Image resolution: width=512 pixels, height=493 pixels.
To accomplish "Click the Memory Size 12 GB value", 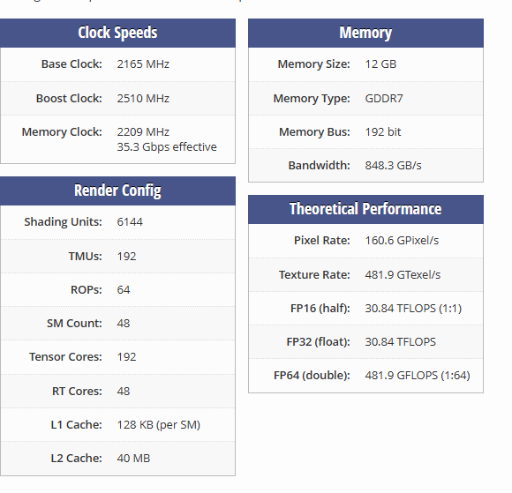I will (380, 64).
